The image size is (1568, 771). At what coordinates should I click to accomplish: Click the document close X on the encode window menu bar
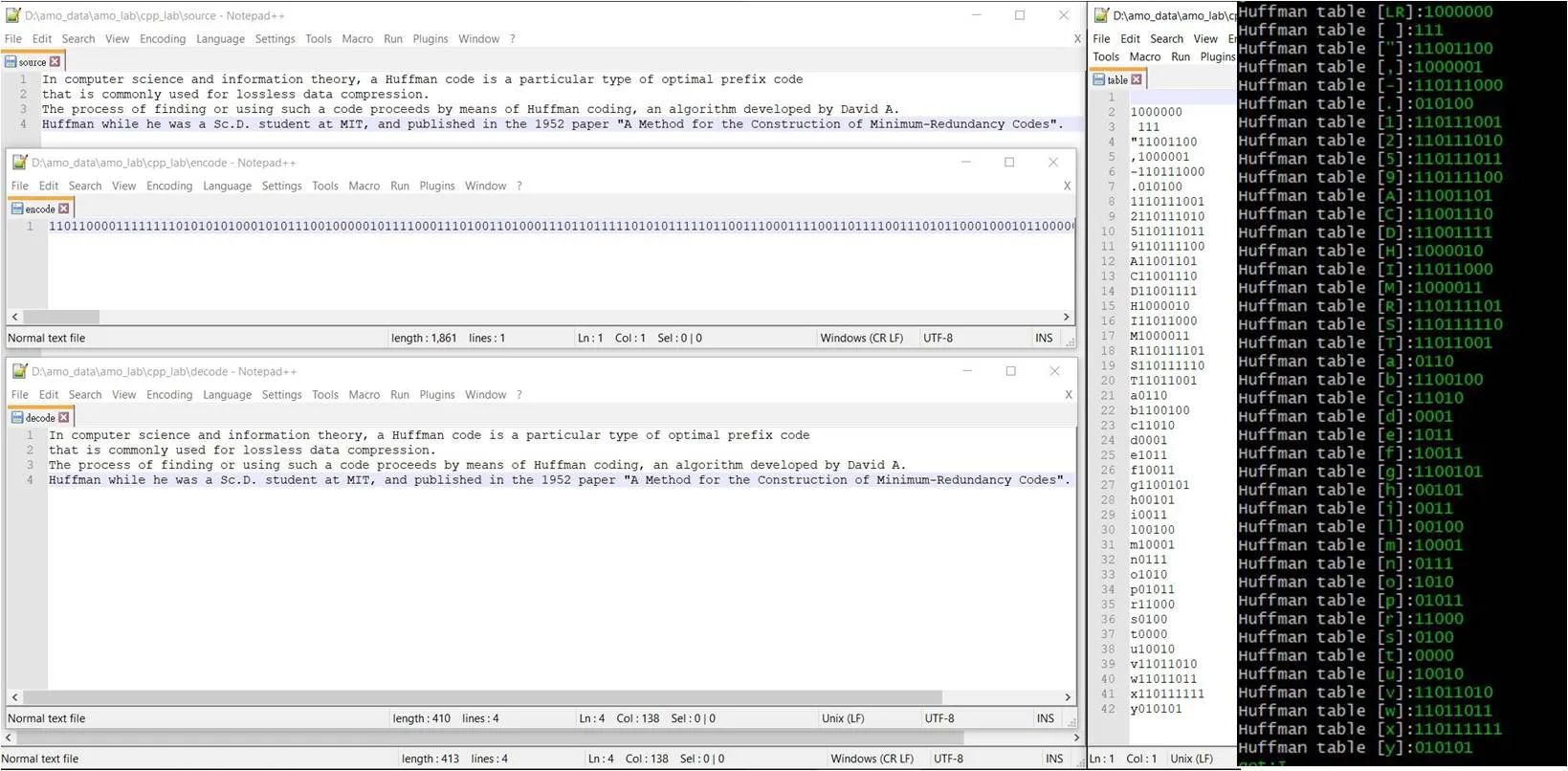click(x=1068, y=187)
